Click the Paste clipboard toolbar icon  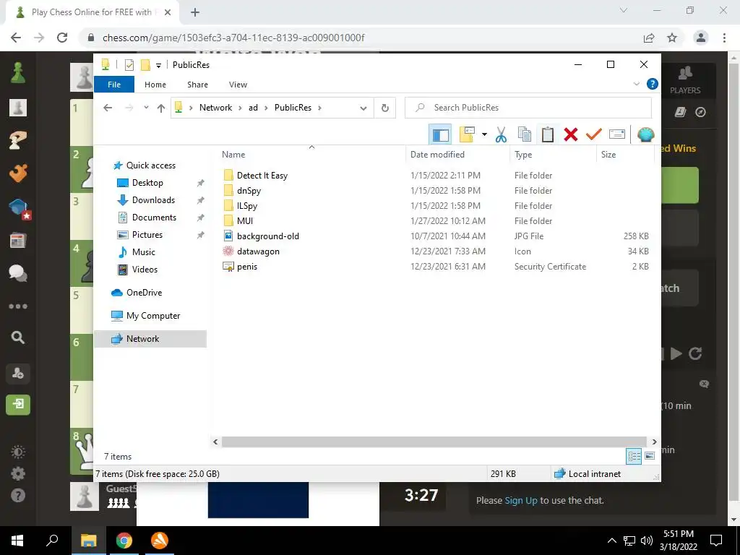548,134
